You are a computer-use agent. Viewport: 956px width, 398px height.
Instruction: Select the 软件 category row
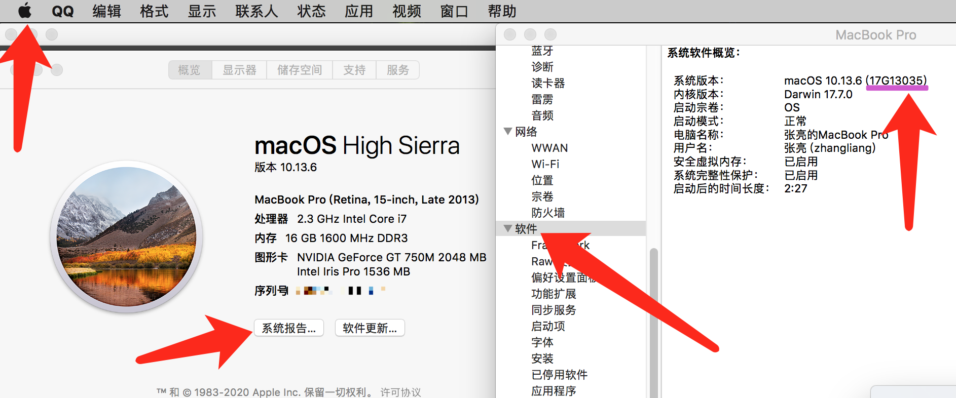tap(571, 229)
